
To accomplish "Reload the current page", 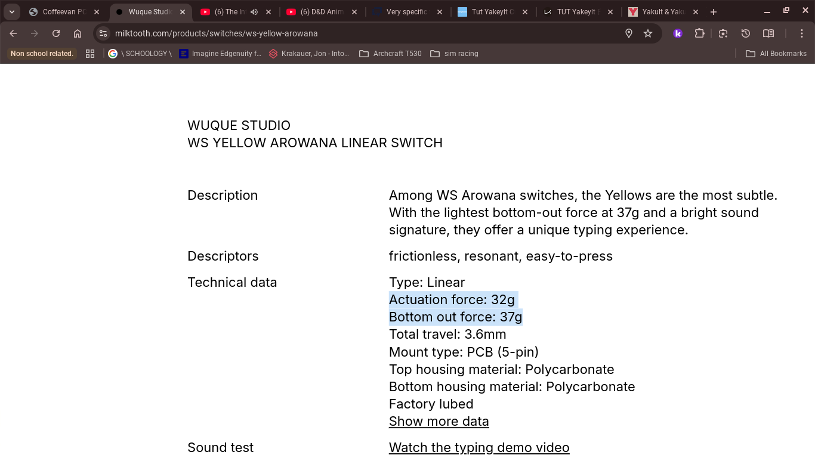I will (x=56, y=33).
